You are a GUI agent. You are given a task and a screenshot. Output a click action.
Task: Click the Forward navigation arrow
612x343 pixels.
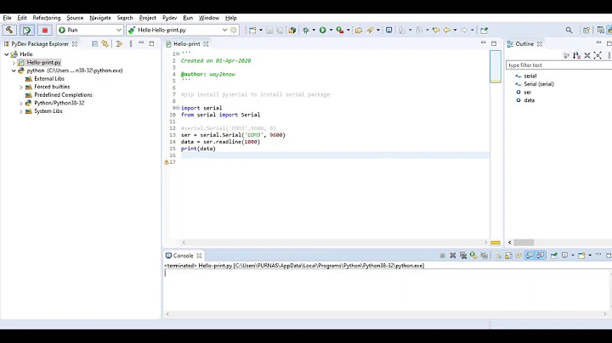click(464, 30)
